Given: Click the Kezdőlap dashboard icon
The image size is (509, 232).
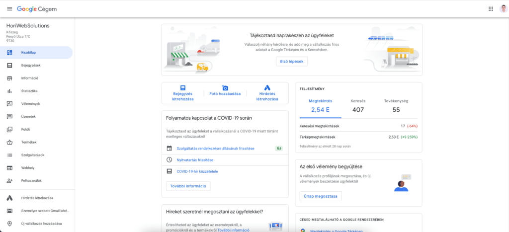Looking at the screenshot, I should tap(10, 53).
